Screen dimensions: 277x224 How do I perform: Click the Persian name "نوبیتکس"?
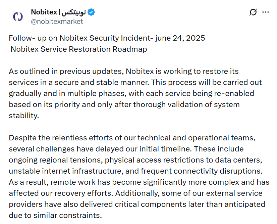[74, 12]
